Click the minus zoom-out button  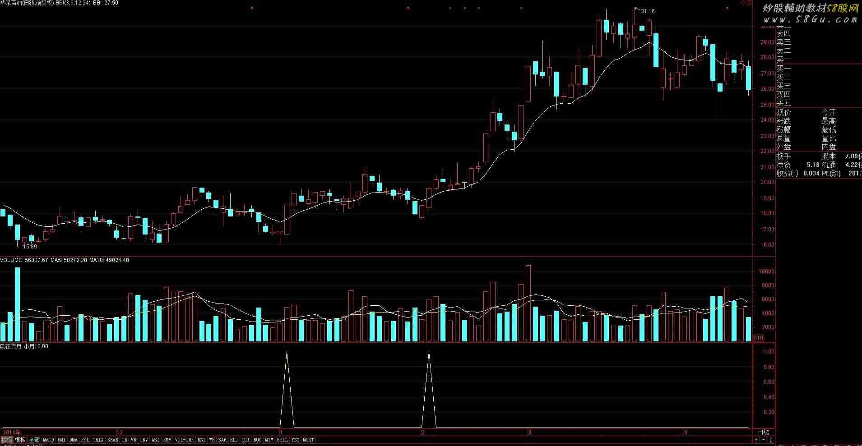point(764,440)
